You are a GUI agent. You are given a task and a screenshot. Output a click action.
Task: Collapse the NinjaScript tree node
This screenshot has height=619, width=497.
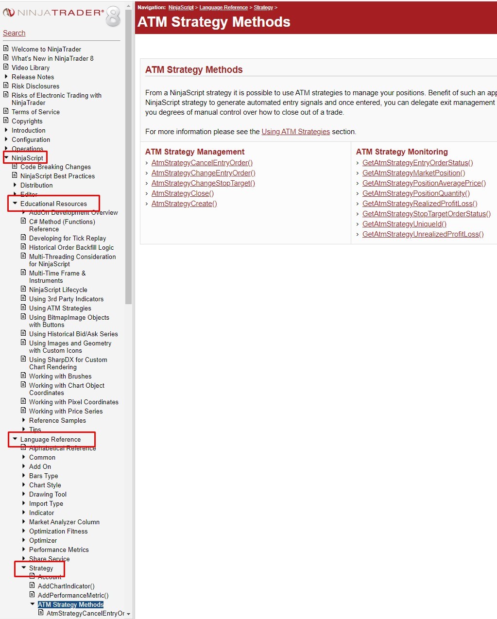pyautogui.click(x=6, y=157)
